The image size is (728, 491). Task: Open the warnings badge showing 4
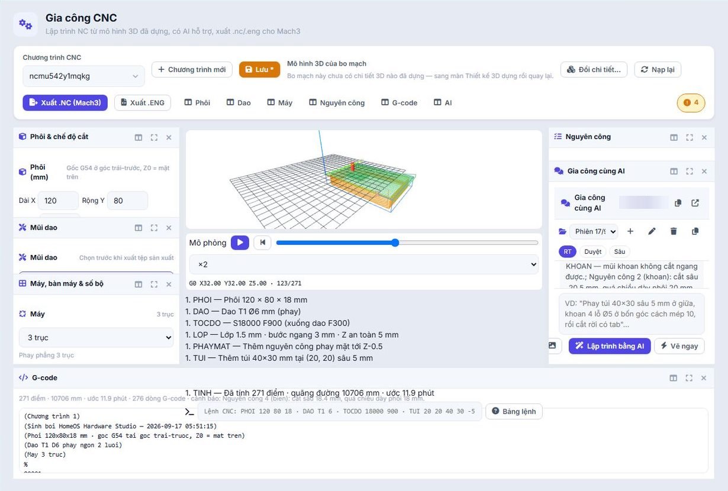point(691,103)
